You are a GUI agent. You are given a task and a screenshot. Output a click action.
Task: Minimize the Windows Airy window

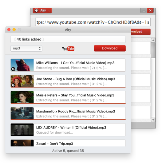(x=144, y=10)
